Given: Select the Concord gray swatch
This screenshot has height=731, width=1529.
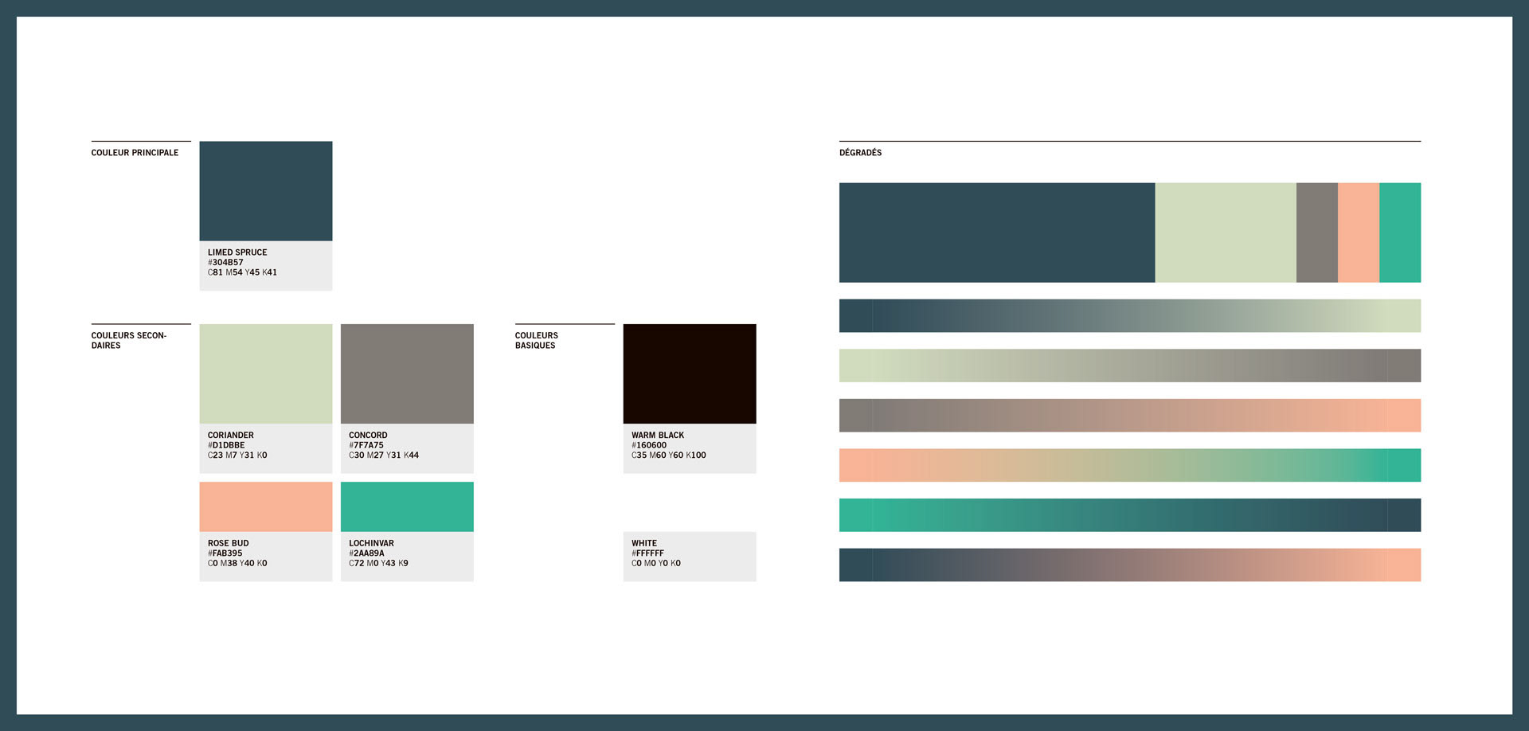Looking at the screenshot, I should pos(407,373).
